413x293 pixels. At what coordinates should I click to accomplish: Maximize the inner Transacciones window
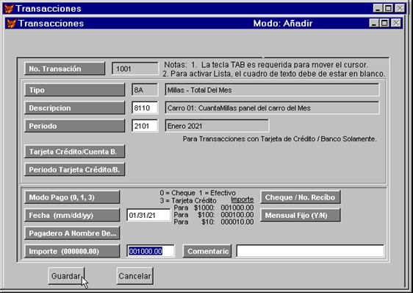384,24
